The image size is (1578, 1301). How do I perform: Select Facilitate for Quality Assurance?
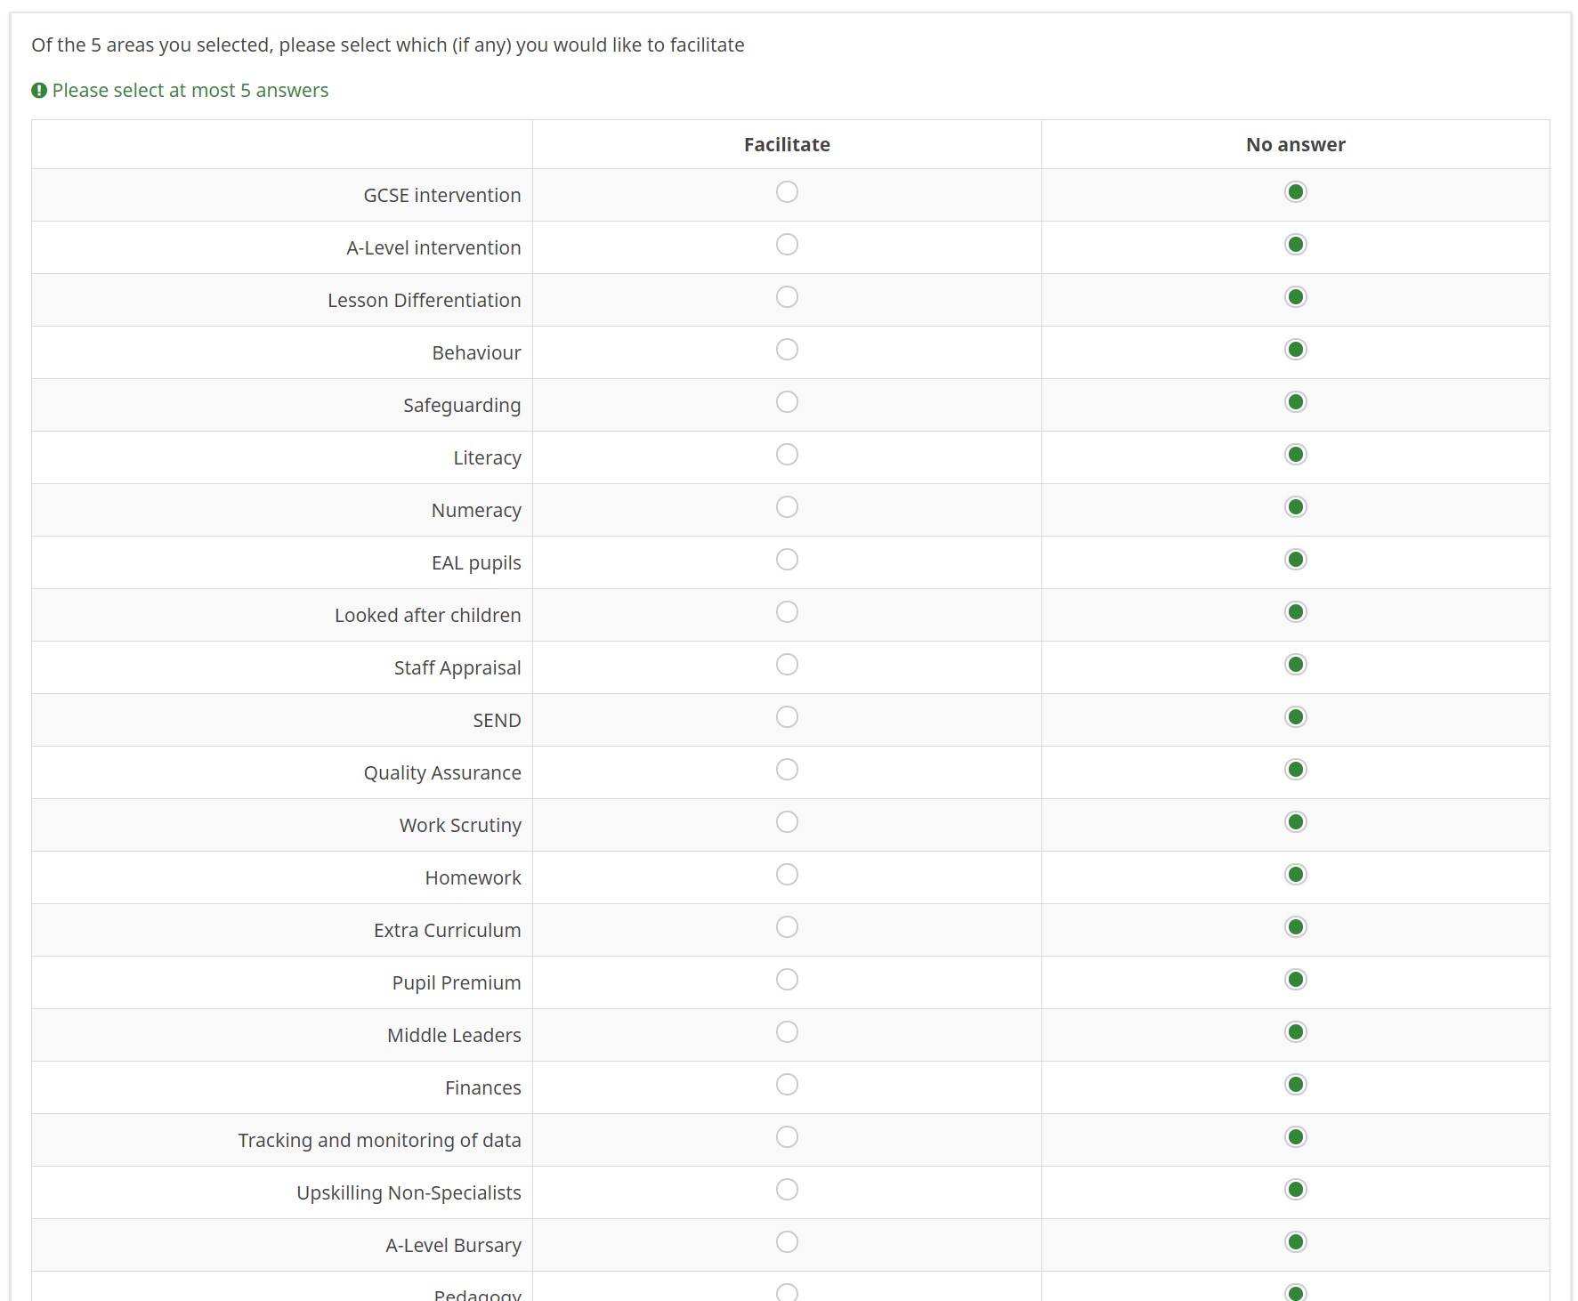(787, 770)
